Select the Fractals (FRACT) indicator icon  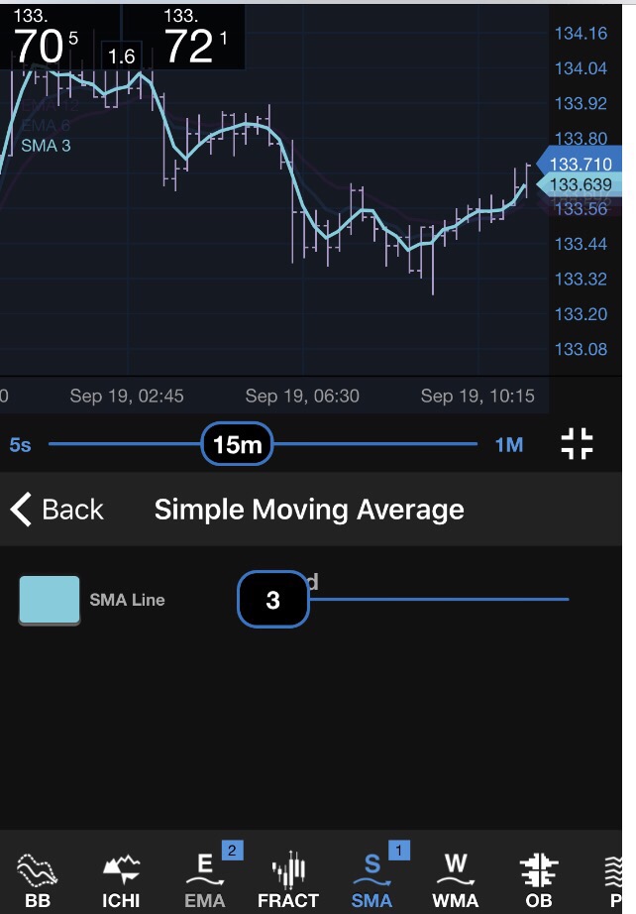[288, 880]
